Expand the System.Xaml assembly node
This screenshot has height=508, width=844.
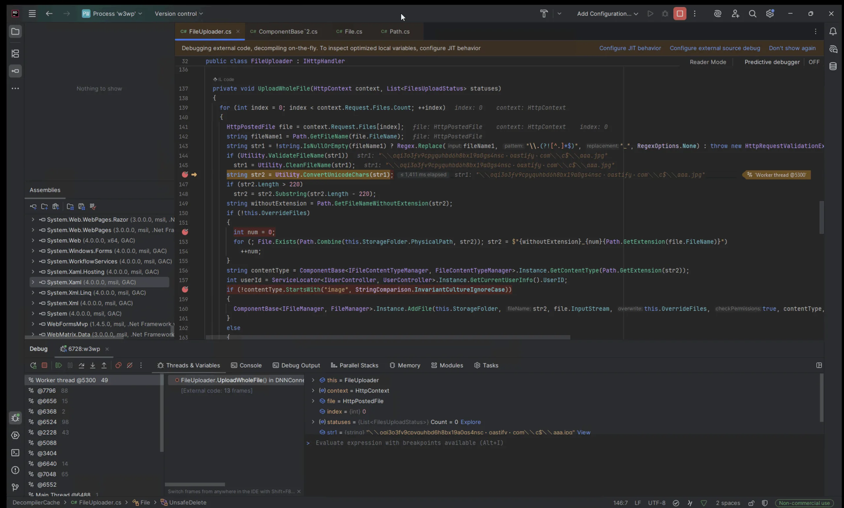pyautogui.click(x=33, y=282)
